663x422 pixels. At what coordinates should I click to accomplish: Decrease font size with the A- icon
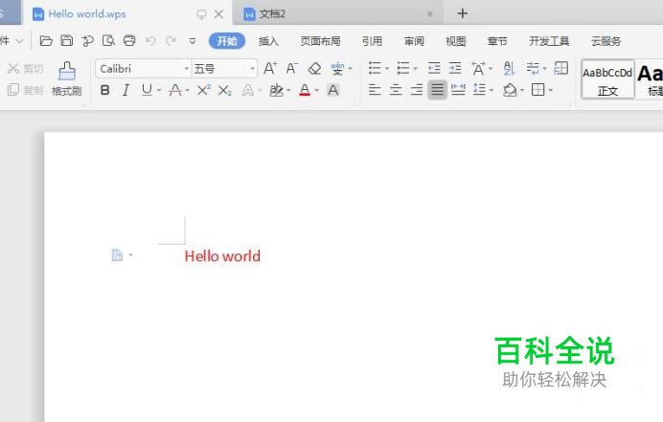pos(292,68)
